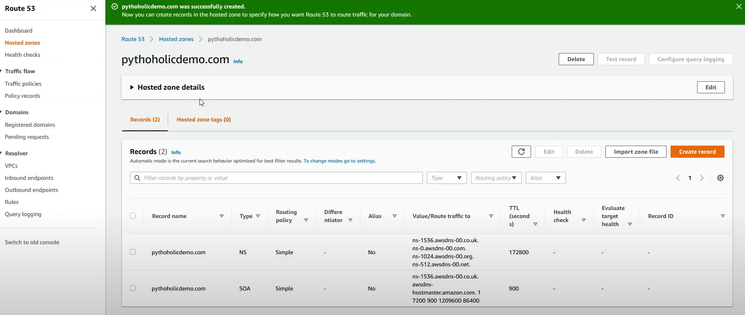745x315 pixels.
Task: Click the success checkmark icon in banner
Action: pos(115,6)
